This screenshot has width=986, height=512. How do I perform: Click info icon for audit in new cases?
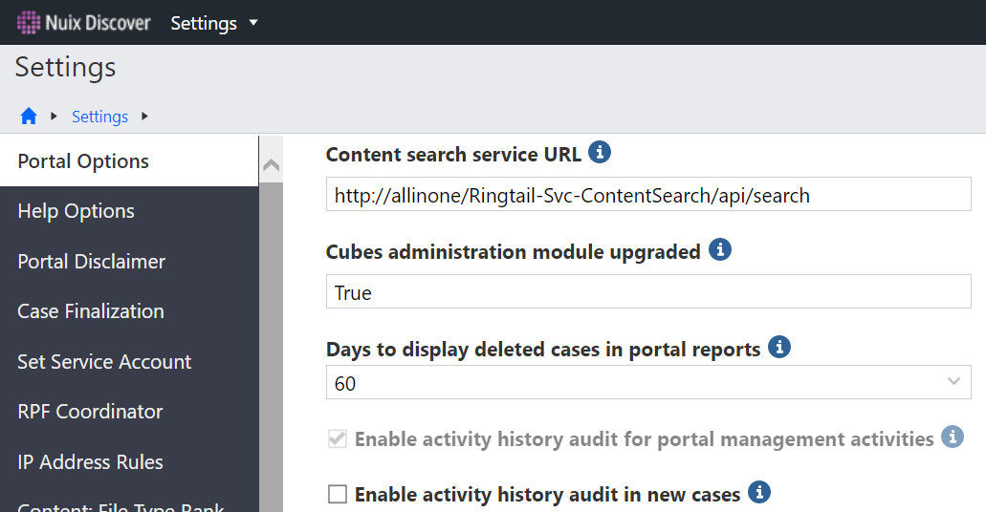758,492
